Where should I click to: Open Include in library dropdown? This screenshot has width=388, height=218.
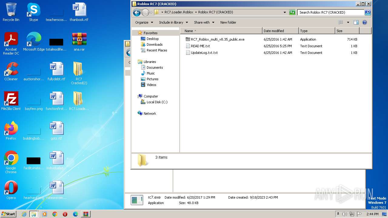tap(173, 22)
